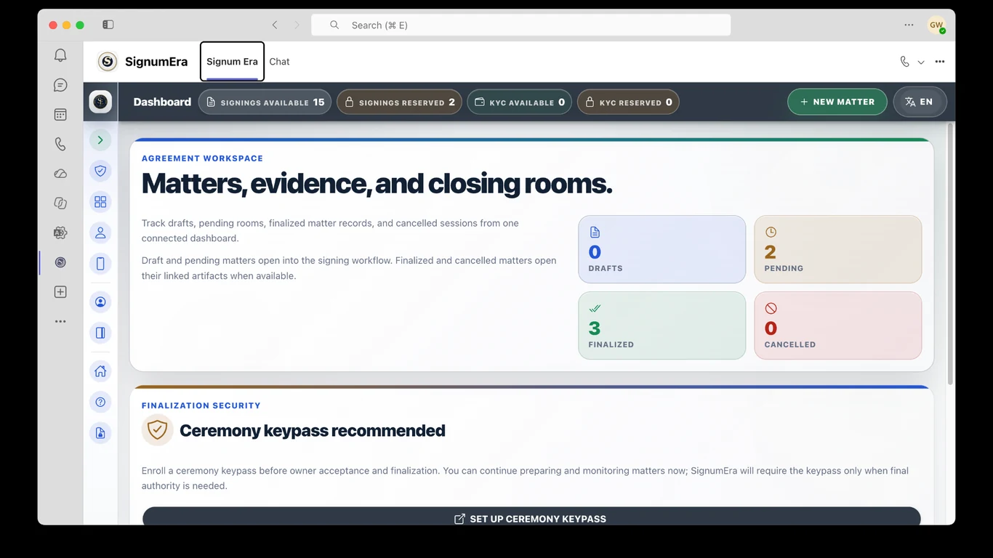Screen dimensions: 993x558
Task: Click the locked document sidebar icon
Action: click(x=100, y=433)
